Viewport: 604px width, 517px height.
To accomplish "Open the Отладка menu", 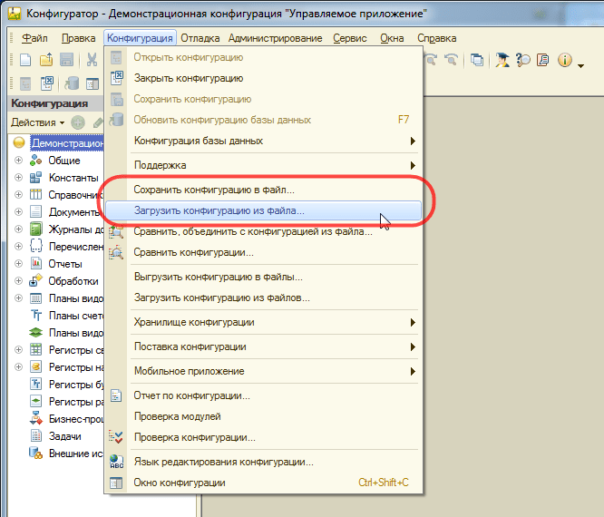I will point(200,38).
